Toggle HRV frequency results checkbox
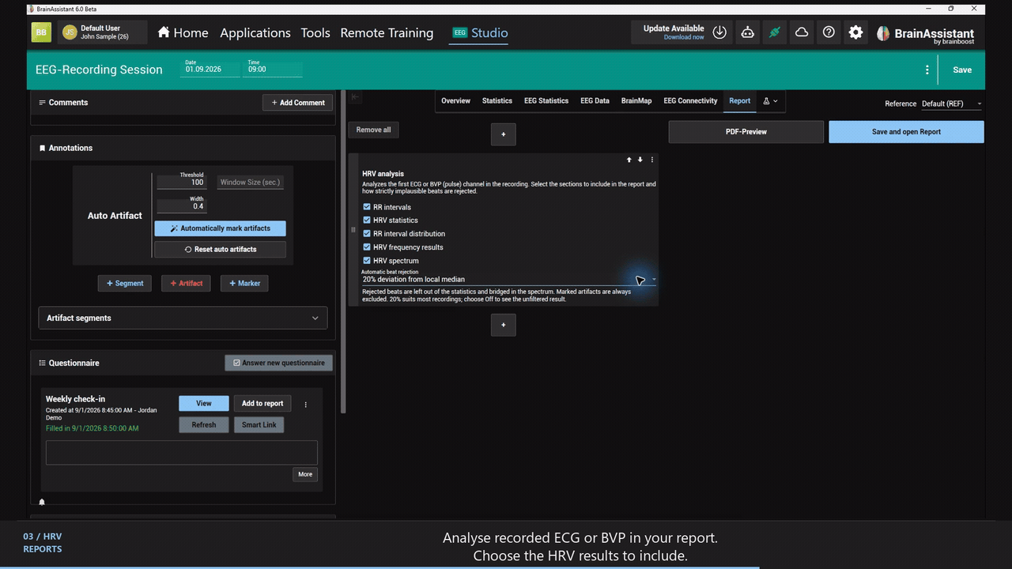Screen dimensions: 1012x569 pyautogui.click(x=367, y=247)
